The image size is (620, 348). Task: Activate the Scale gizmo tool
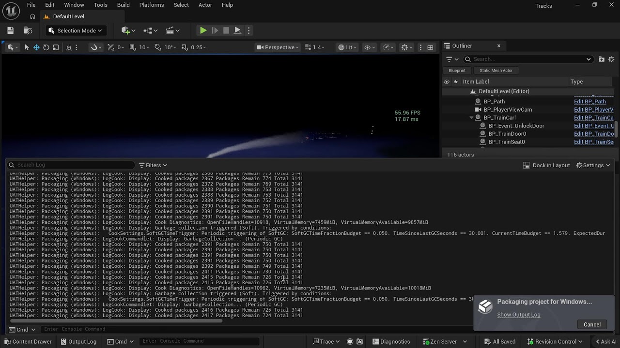[x=56, y=47]
